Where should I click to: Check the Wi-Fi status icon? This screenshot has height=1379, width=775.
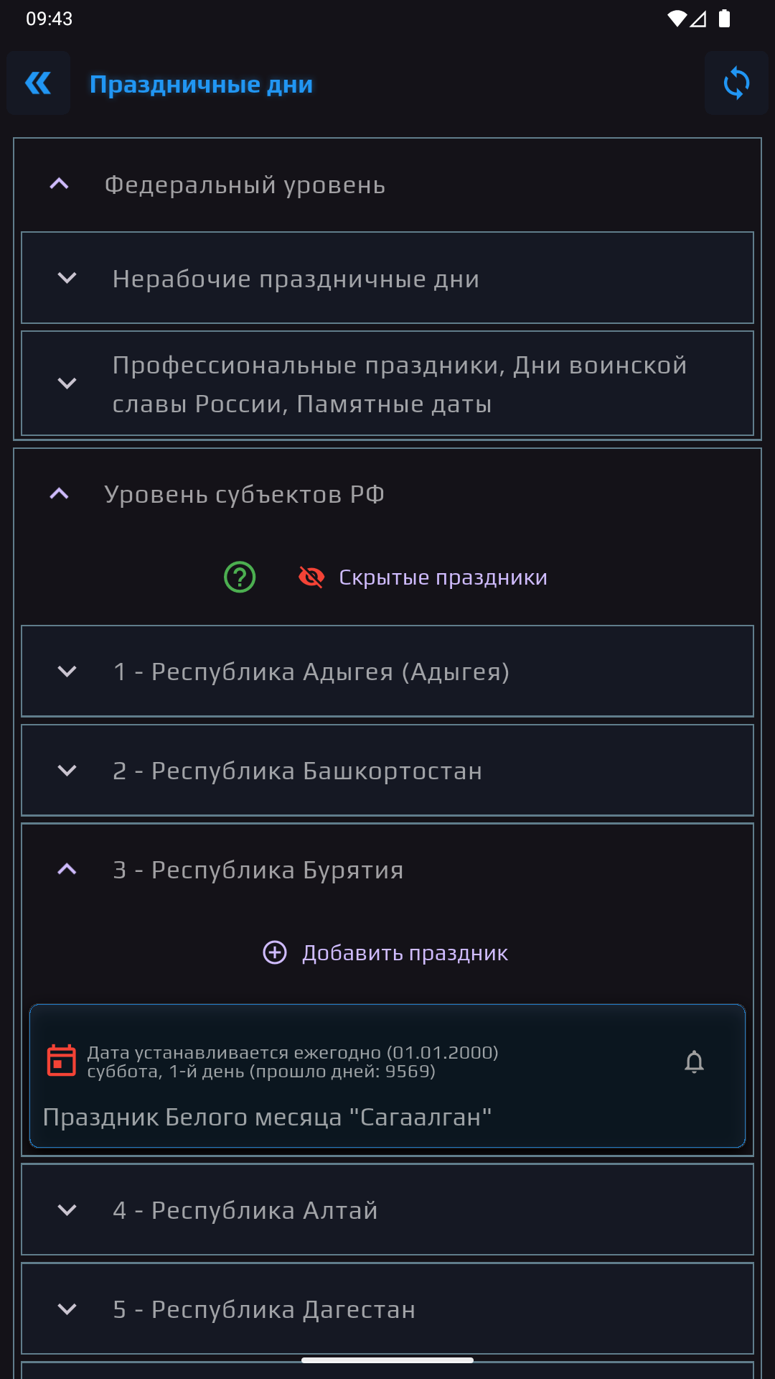pos(676,19)
